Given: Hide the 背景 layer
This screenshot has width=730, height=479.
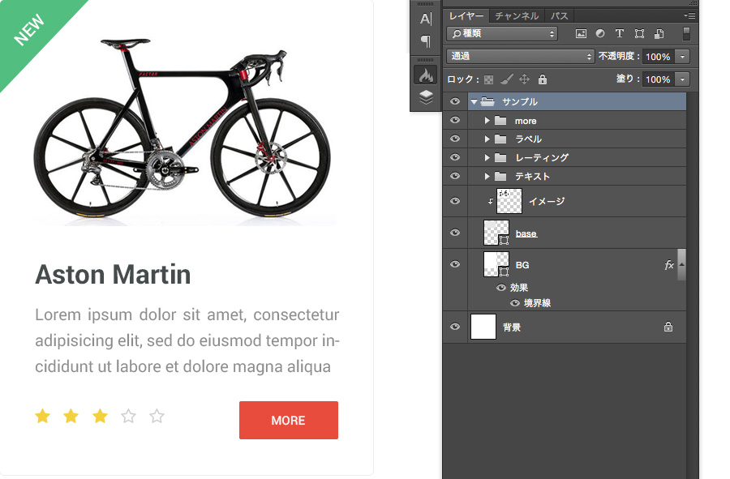Looking at the screenshot, I should pos(455,327).
